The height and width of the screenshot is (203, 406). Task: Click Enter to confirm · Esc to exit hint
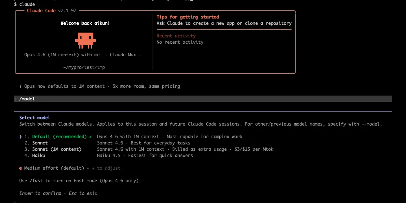click(x=58, y=193)
